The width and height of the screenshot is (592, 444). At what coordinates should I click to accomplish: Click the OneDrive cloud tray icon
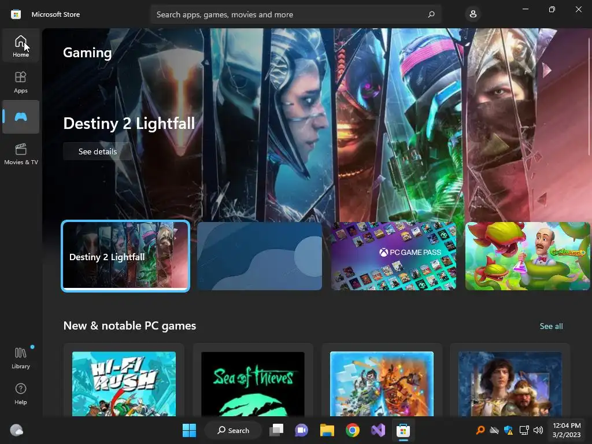tap(494, 430)
